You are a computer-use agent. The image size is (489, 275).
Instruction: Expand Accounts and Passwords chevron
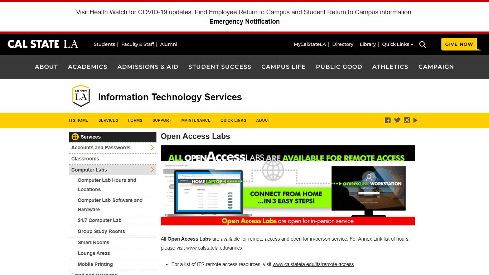point(152,148)
